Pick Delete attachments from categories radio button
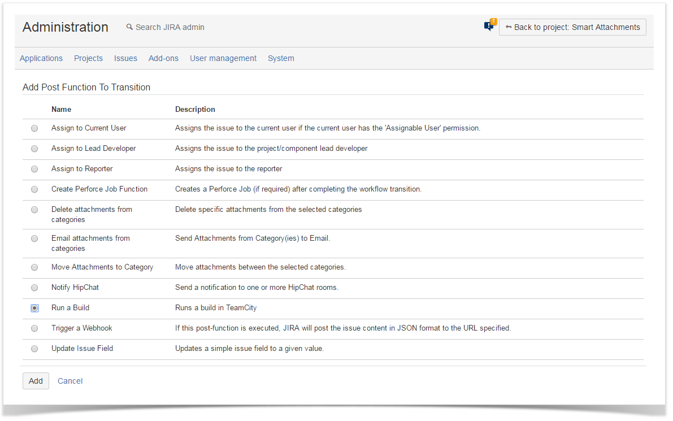Image resolution: width=673 pixels, height=421 pixels. (34, 210)
